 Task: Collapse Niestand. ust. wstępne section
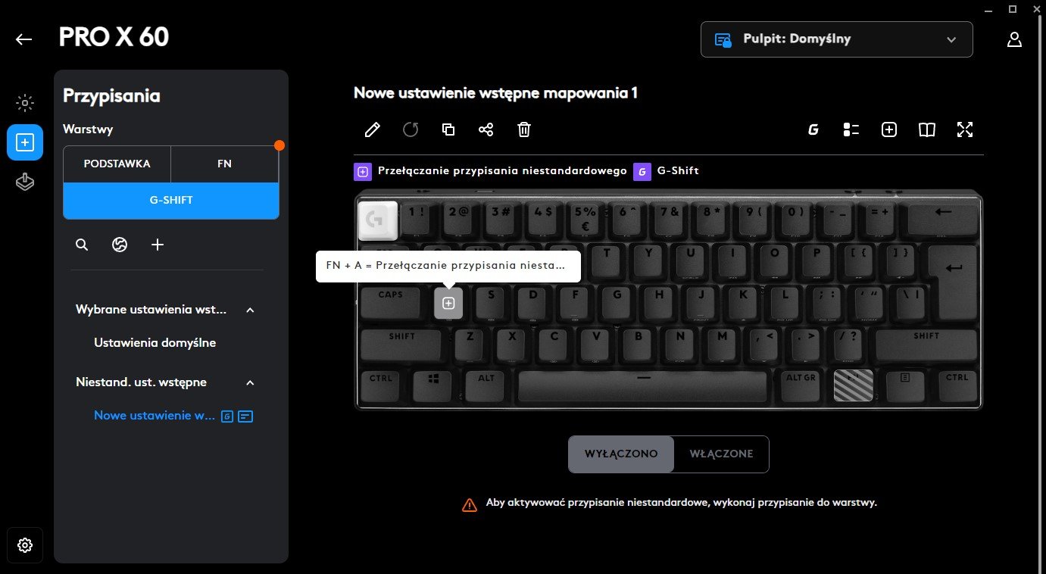250,382
